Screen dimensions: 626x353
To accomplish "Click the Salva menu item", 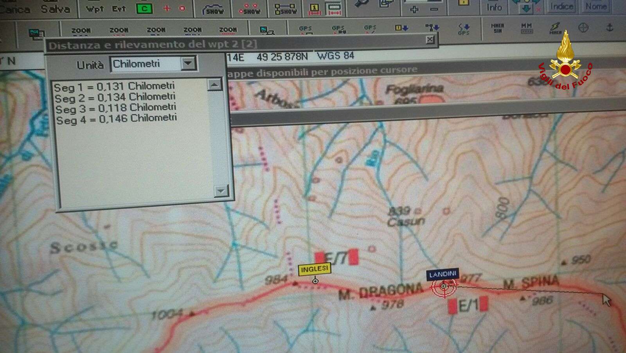I will tap(56, 9).
